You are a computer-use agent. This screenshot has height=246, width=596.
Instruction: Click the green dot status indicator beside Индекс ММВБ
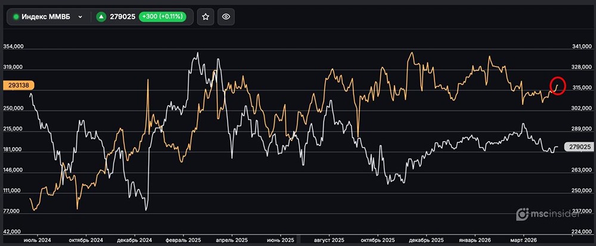[16, 17]
